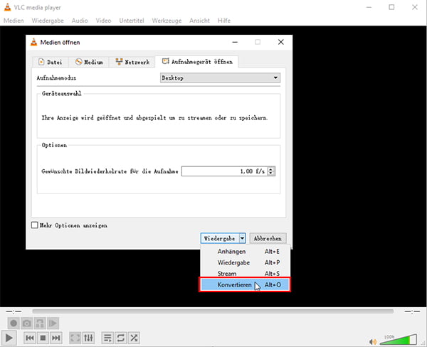The height and width of the screenshot is (347, 427).
Task: Click the VLC cone icon in title bar
Action: [x=7, y=7]
